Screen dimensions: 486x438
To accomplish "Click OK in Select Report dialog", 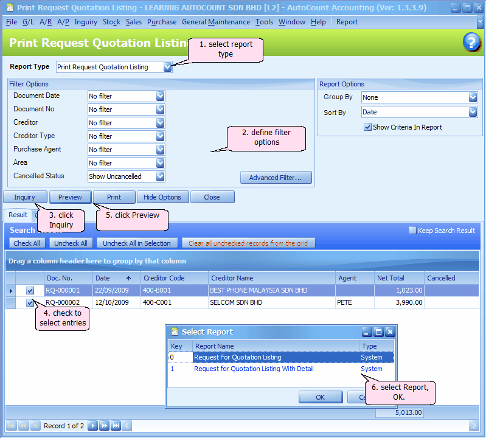I will click(321, 397).
